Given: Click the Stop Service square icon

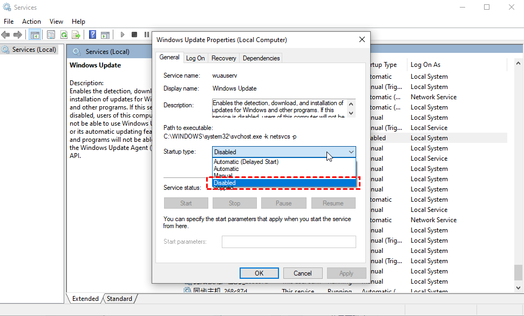Looking at the screenshot, I should [134, 35].
